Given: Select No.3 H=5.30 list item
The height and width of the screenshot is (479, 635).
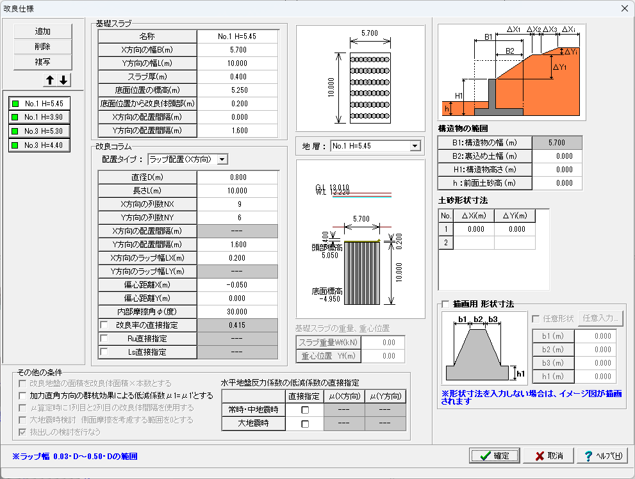Looking at the screenshot, I should pos(39,131).
